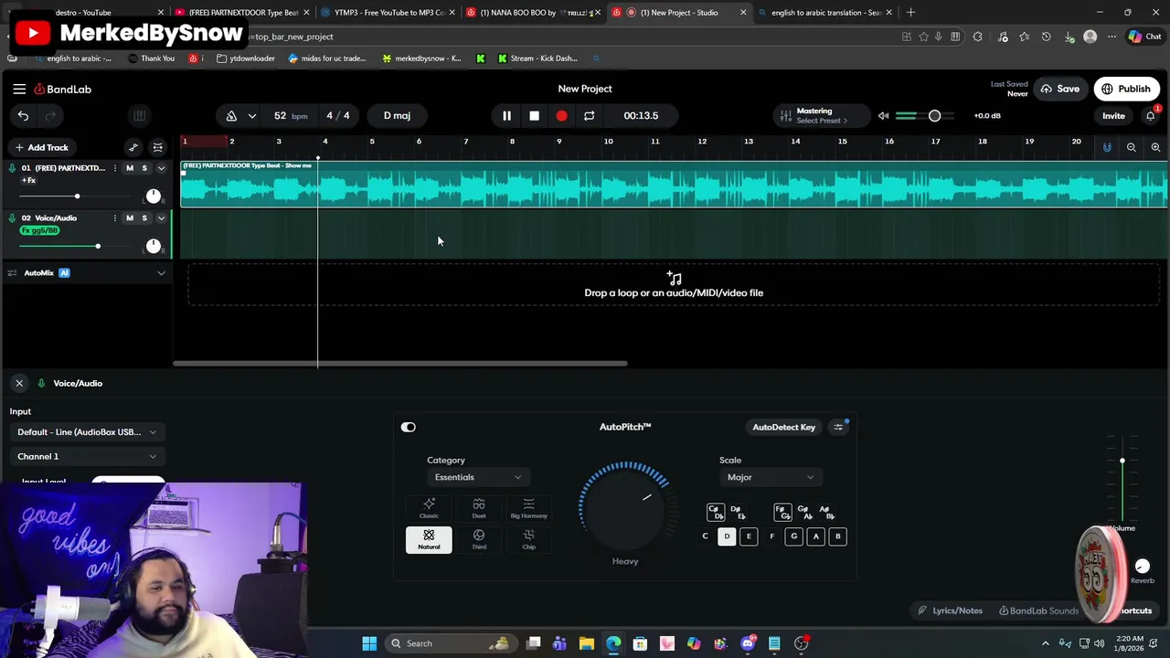Open the audio input device dropdown

(87, 432)
